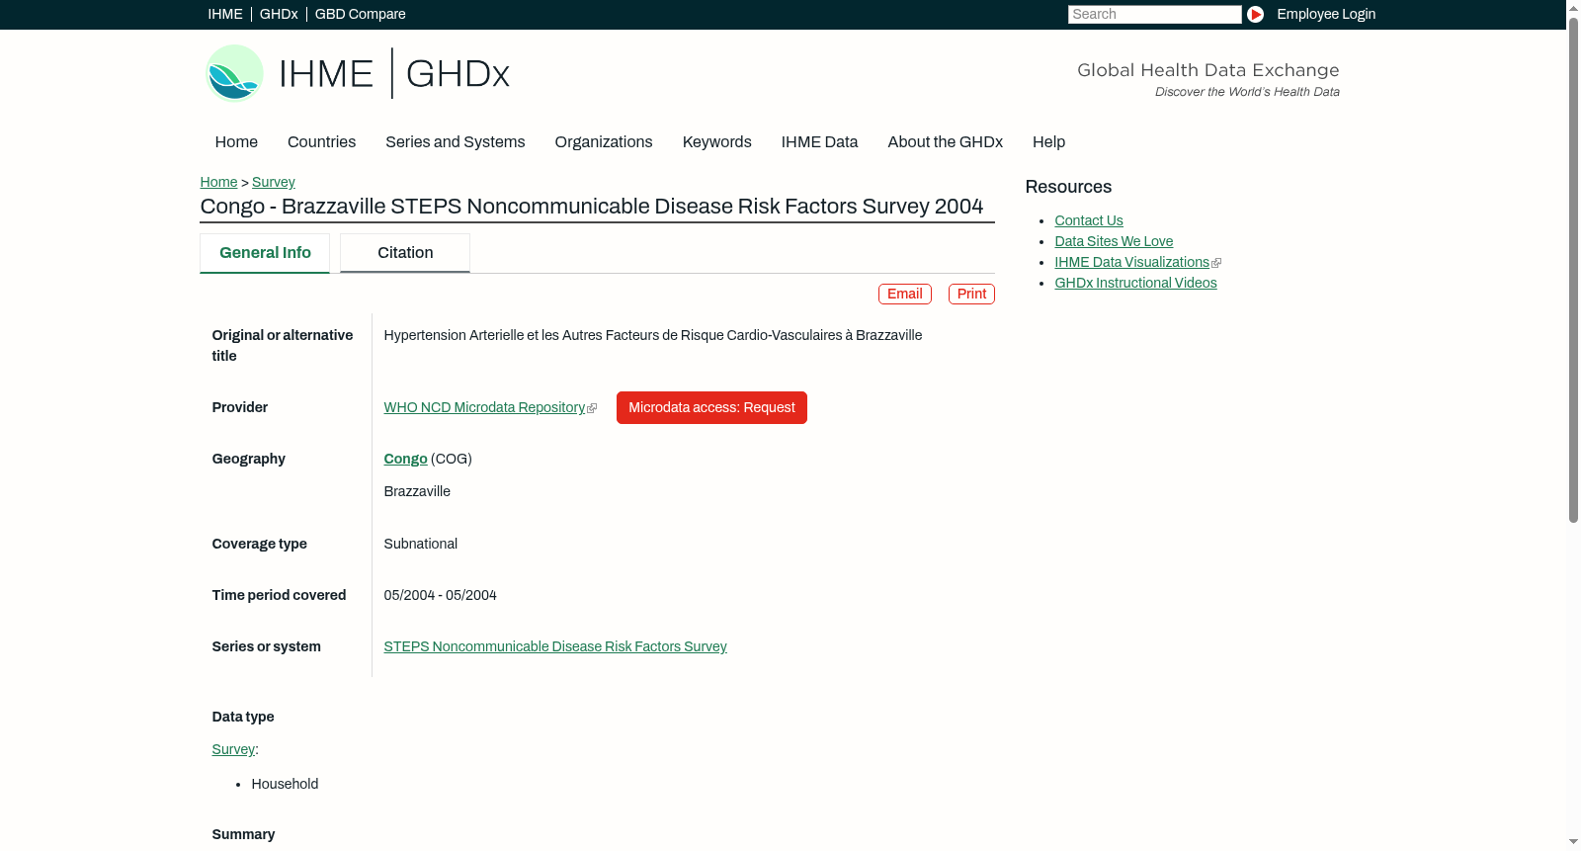1581x851 pixels.
Task: Open the GHDx logo text
Action: click(458, 74)
